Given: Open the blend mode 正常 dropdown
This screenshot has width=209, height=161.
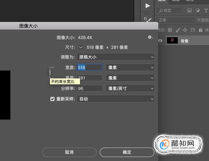Looking at the screenshot, I should point(176,21).
